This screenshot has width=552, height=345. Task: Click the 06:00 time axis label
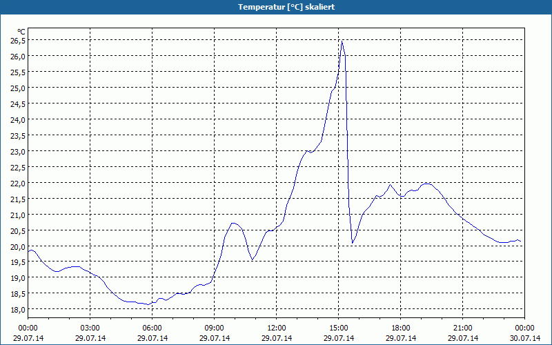pyautogui.click(x=152, y=328)
